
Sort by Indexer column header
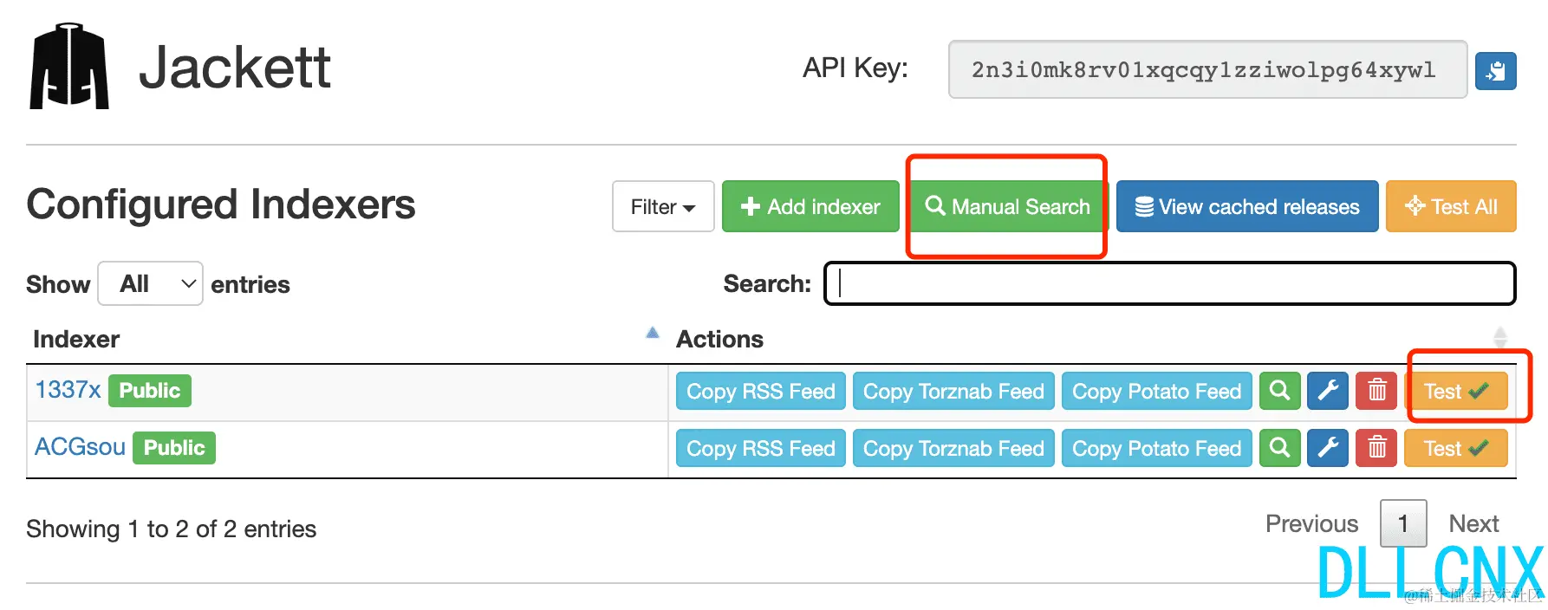[76, 339]
